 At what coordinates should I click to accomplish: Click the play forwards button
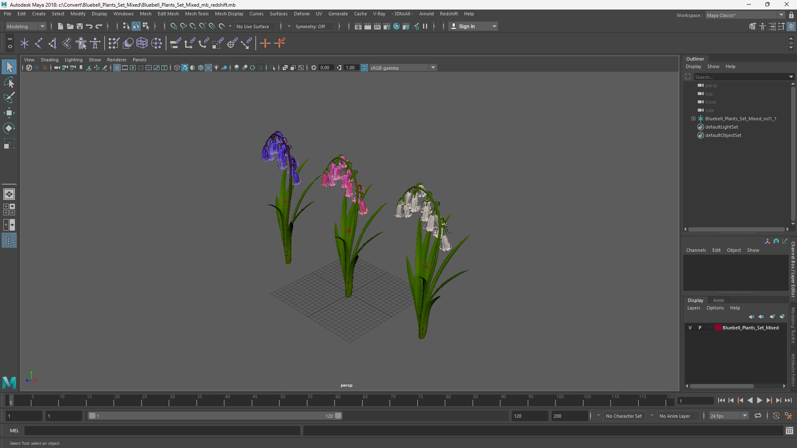(759, 401)
